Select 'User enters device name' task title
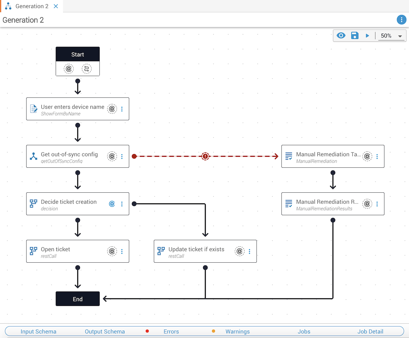The image size is (409, 338). 72,107
